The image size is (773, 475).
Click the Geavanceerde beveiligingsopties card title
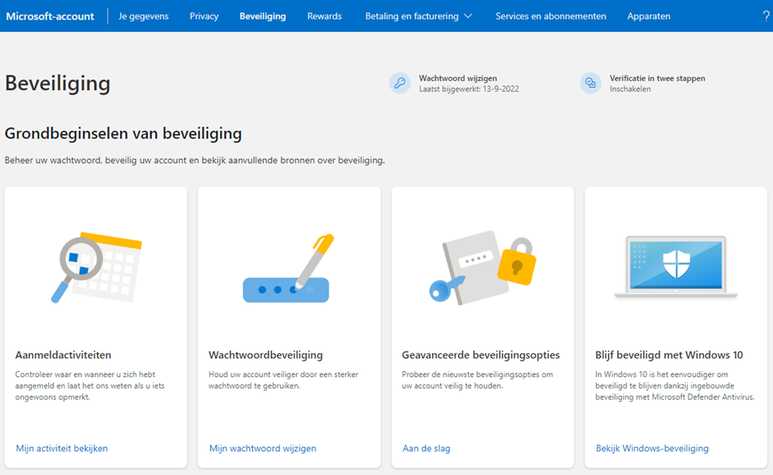pos(480,355)
